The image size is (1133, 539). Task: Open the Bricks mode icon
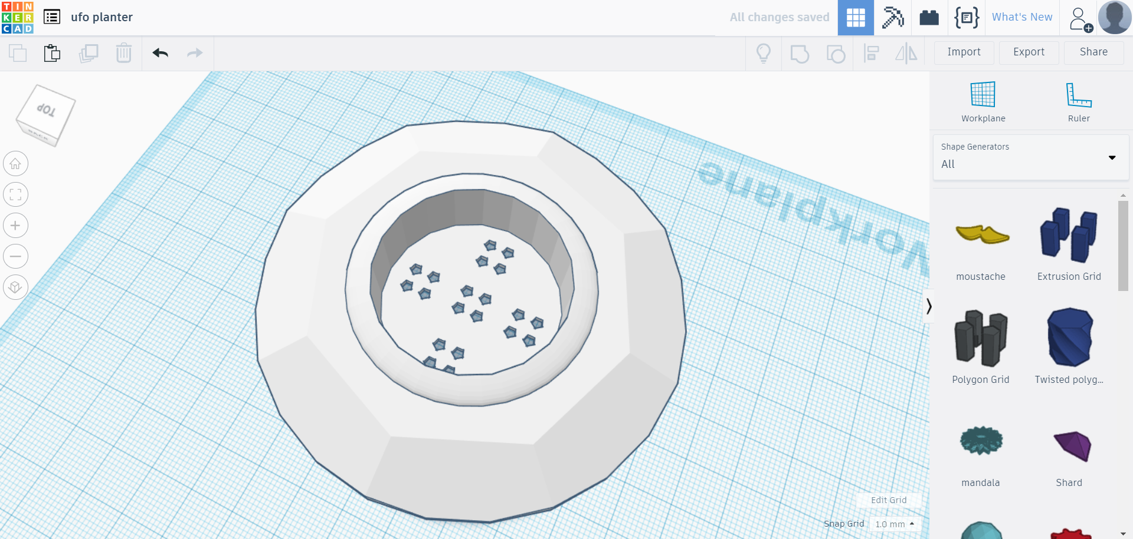coord(929,18)
